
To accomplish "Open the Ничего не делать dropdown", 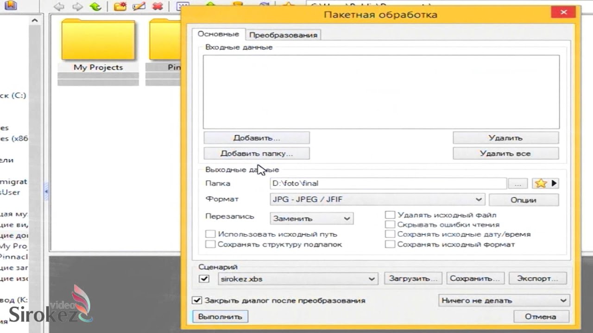I will pyautogui.click(x=504, y=301).
